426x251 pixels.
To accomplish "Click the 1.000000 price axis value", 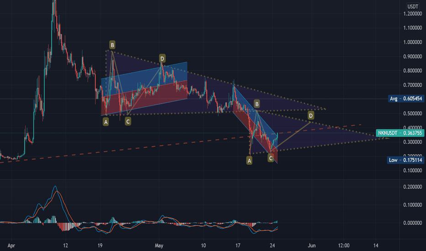I will coord(413,42).
